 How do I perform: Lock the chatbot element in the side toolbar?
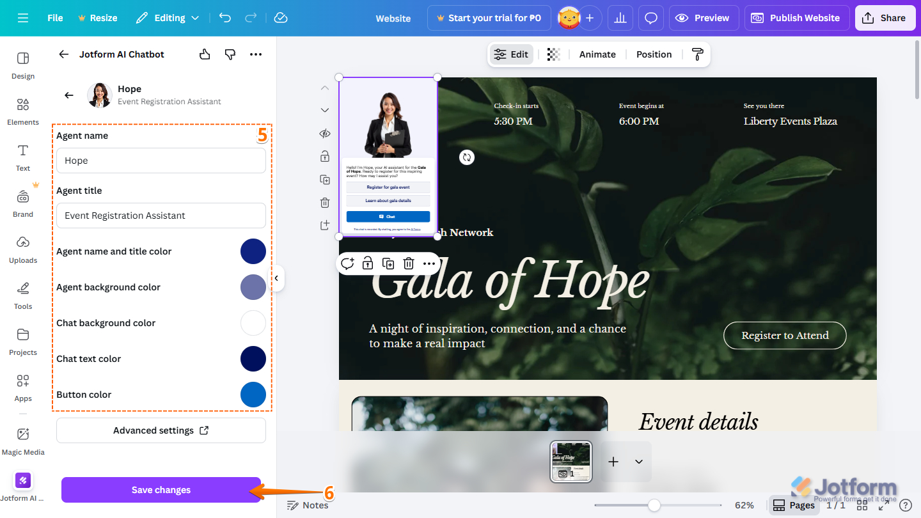[324, 155]
